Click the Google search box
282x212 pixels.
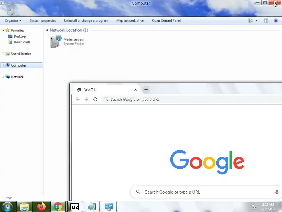click(x=206, y=192)
